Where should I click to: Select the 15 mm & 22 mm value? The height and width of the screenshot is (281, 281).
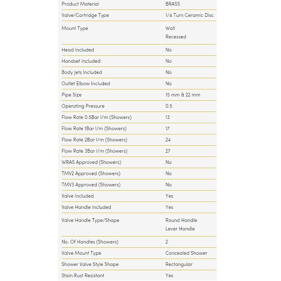[x=183, y=95]
